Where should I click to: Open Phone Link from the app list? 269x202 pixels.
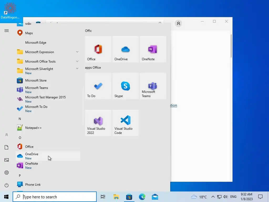point(48,184)
